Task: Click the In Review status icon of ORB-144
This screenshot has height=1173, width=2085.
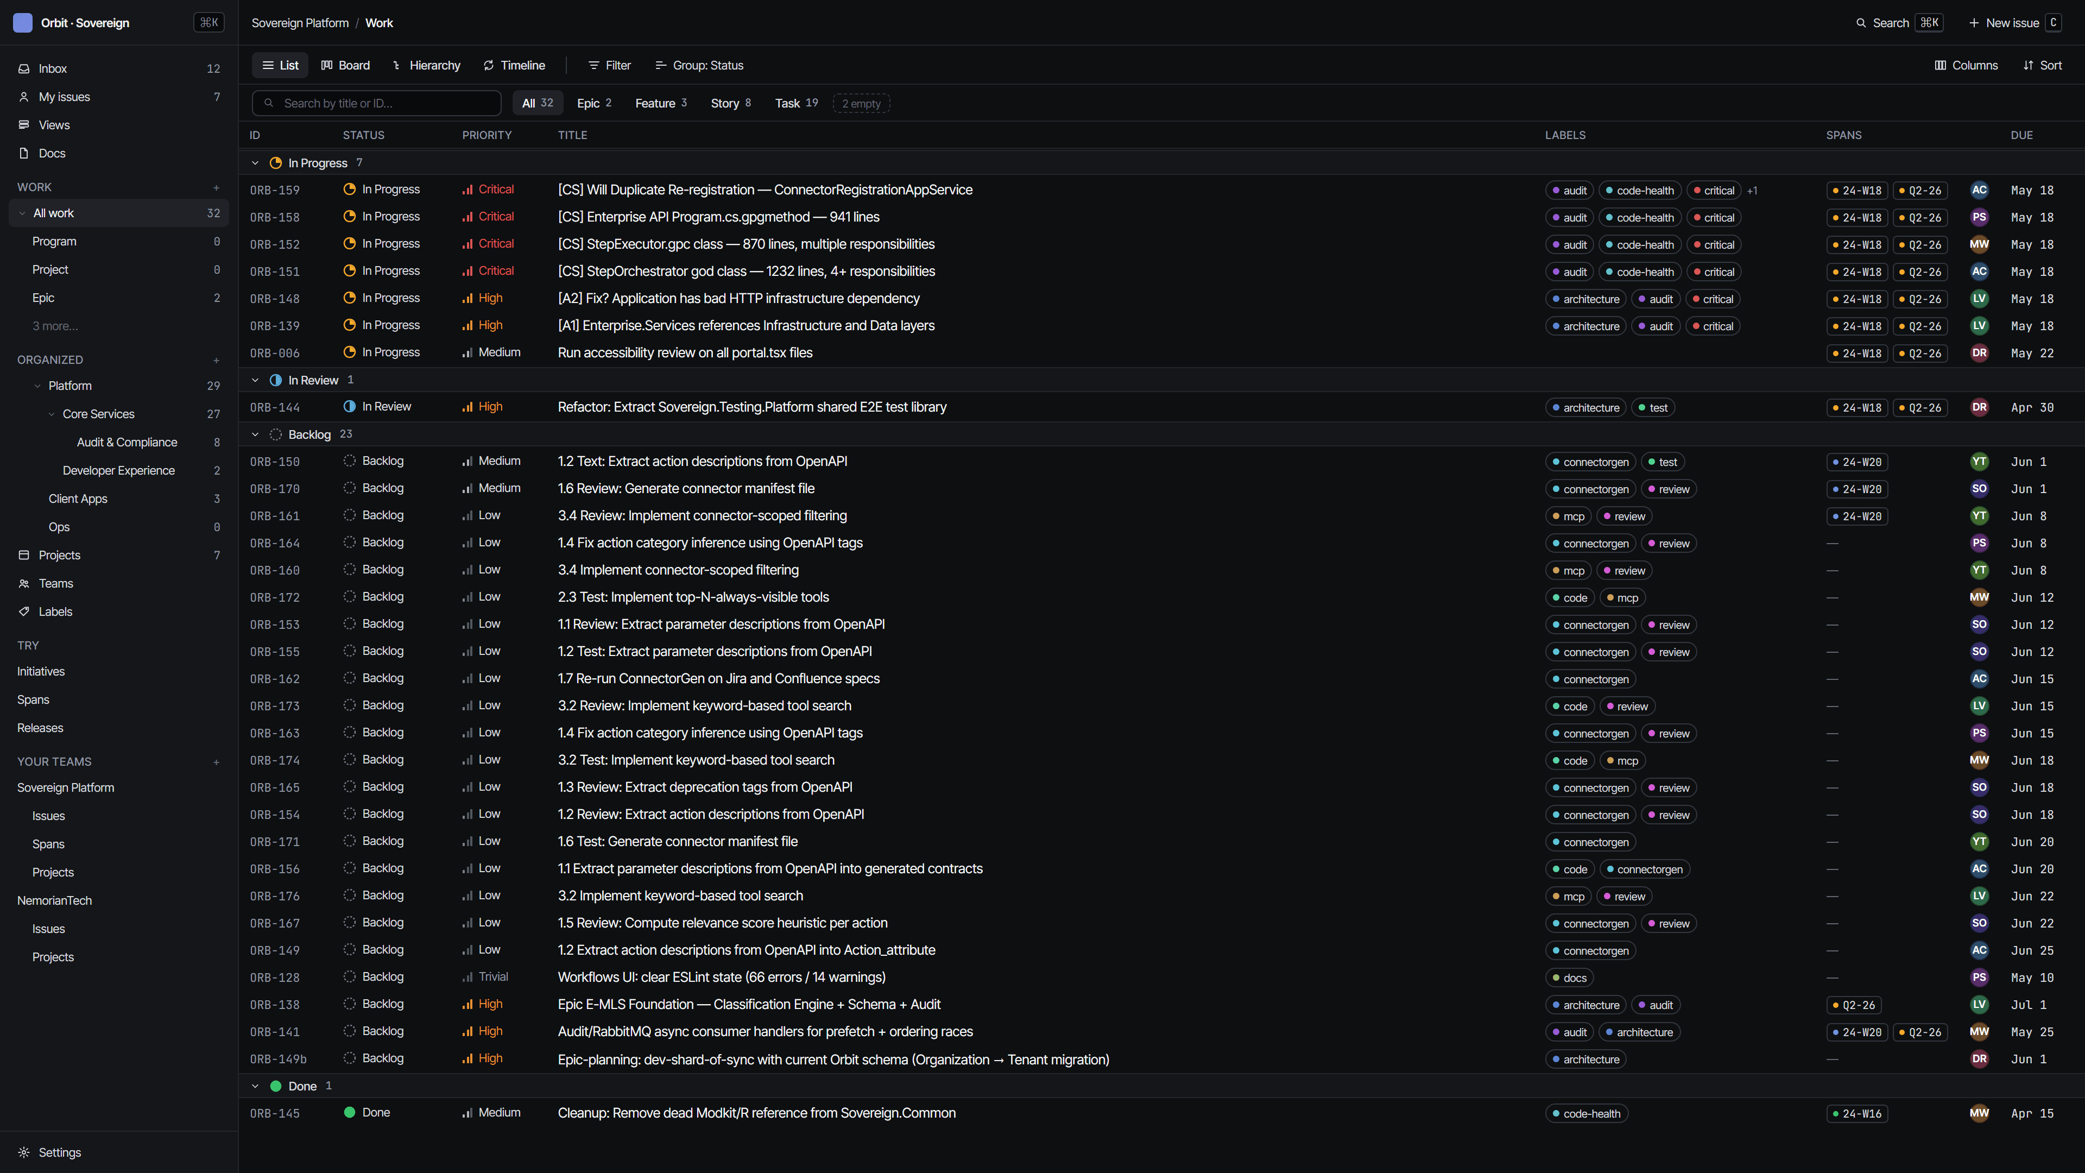Action: (350, 406)
